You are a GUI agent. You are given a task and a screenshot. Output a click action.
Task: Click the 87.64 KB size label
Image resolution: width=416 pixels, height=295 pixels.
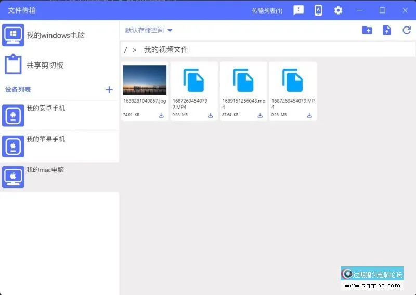[x=230, y=115]
